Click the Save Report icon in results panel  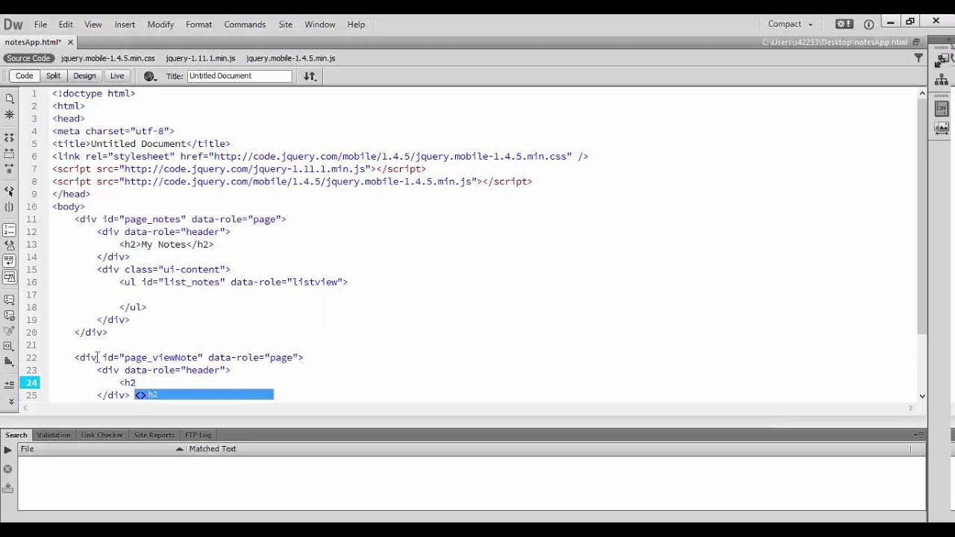pyautogui.click(x=7, y=488)
